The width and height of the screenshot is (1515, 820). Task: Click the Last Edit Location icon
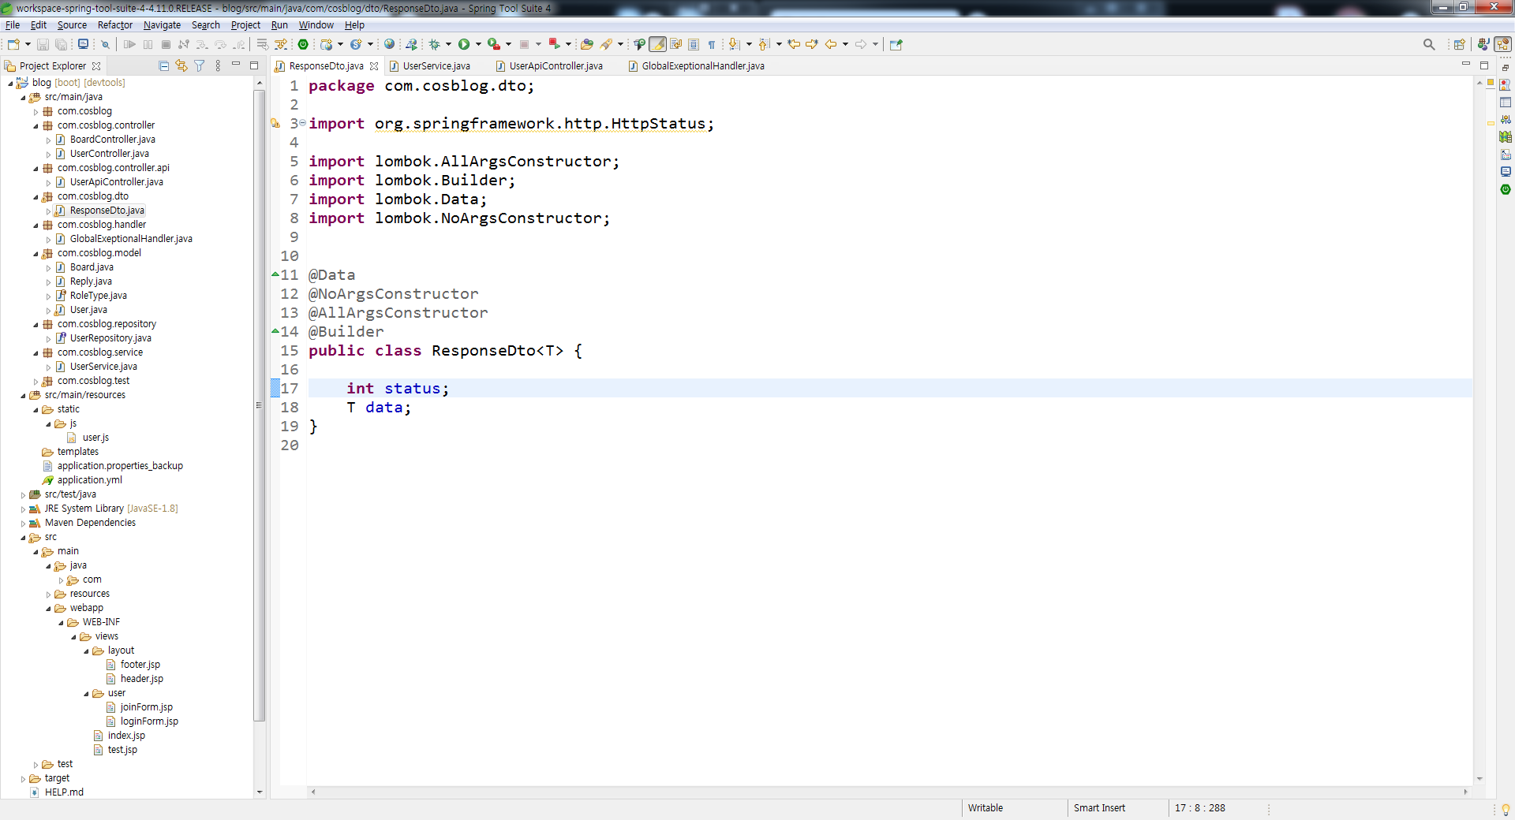pyautogui.click(x=794, y=44)
